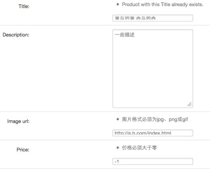Grab the Description textarea resize handle
Image resolution: width=210 pixels, height=171 pixels.
click(x=189, y=104)
